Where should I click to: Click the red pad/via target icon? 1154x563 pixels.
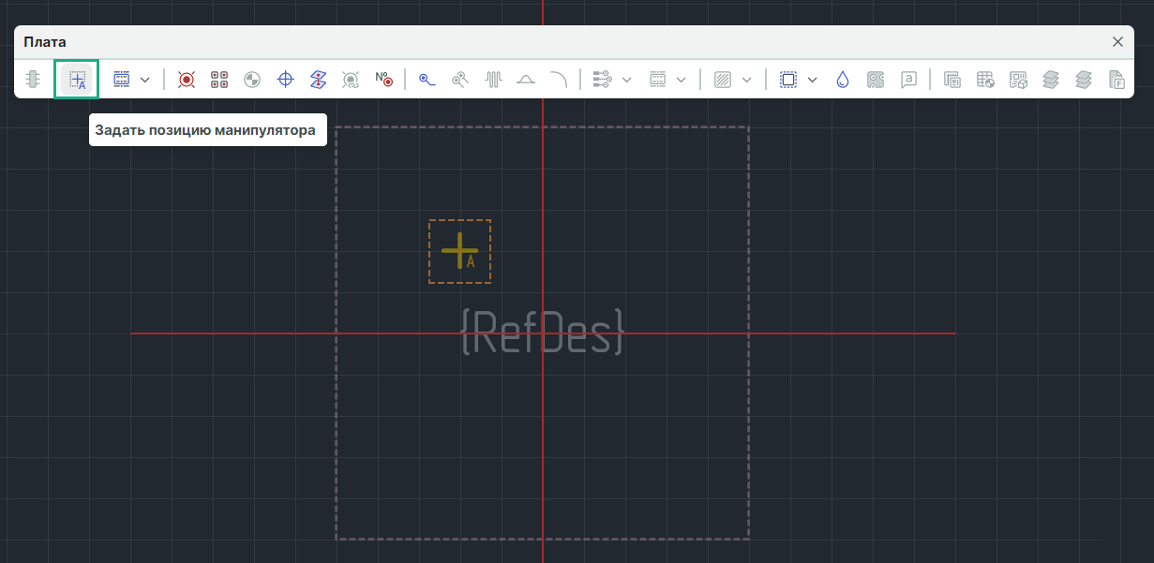[187, 80]
